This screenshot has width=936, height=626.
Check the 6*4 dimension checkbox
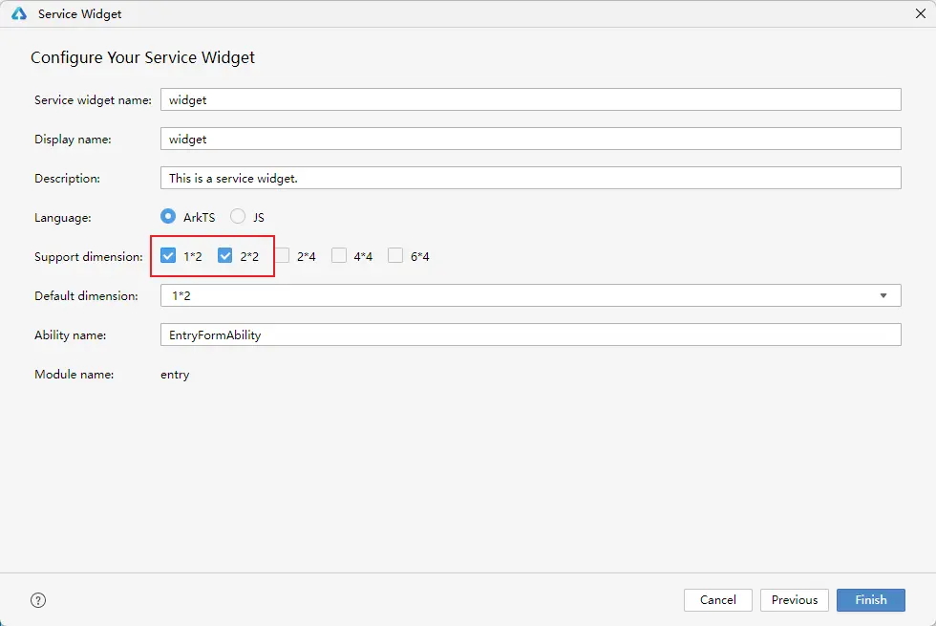(x=395, y=256)
